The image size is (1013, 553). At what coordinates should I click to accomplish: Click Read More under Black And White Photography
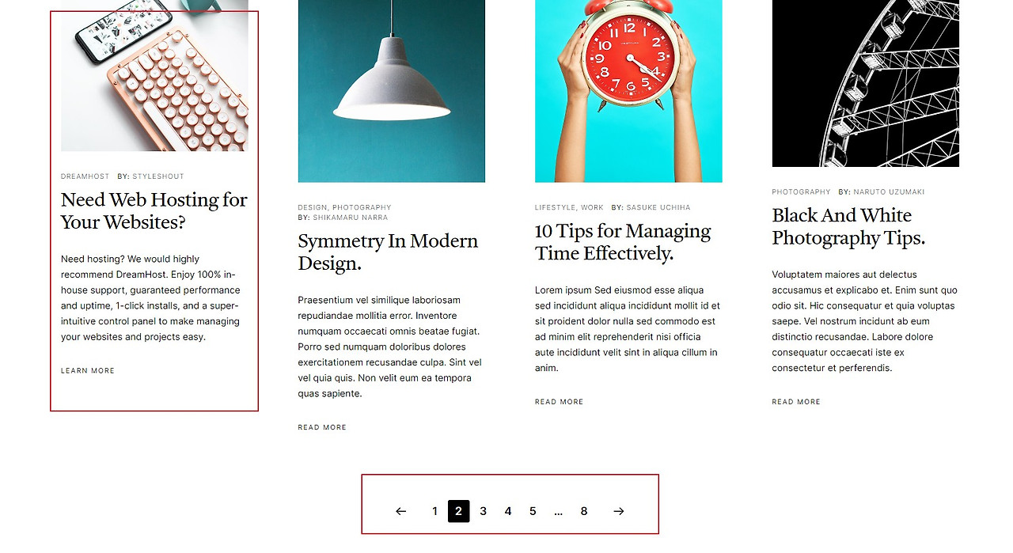click(x=796, y=402)
